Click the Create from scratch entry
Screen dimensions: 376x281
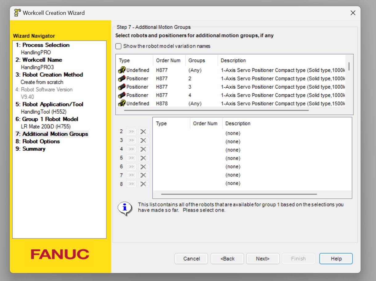coord(42,82)
